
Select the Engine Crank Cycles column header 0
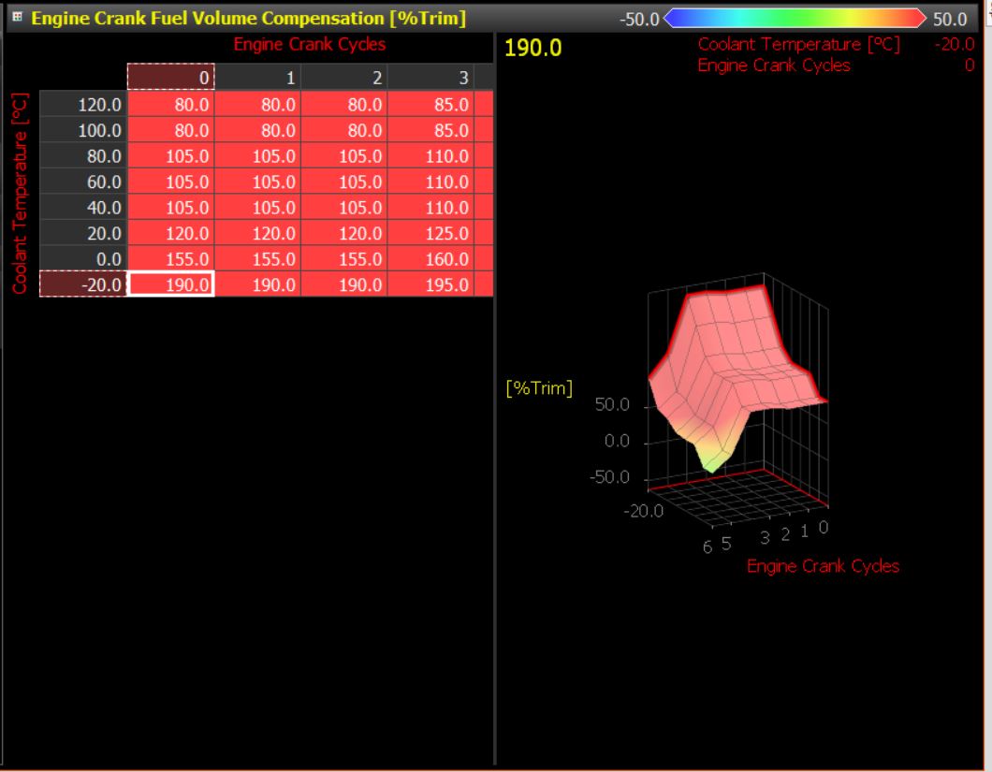pyautogui.click(x=171, y=78)
